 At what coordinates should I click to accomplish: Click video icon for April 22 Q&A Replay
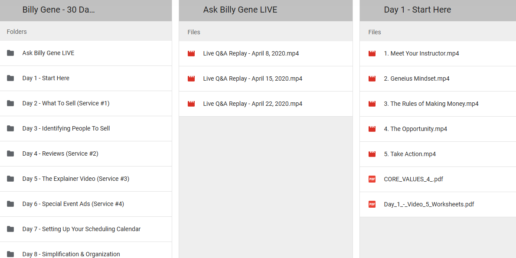191,104
